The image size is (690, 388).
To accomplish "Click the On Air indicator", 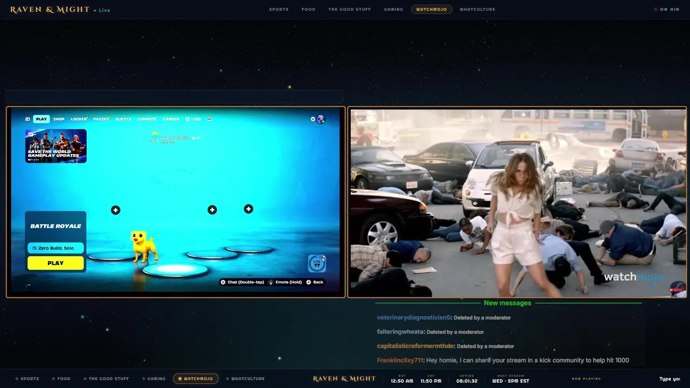I will (667, 9).
